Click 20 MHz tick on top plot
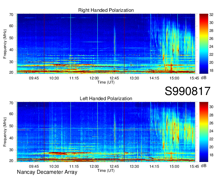This screenshot has width=217, height=176. click(11, 72)
